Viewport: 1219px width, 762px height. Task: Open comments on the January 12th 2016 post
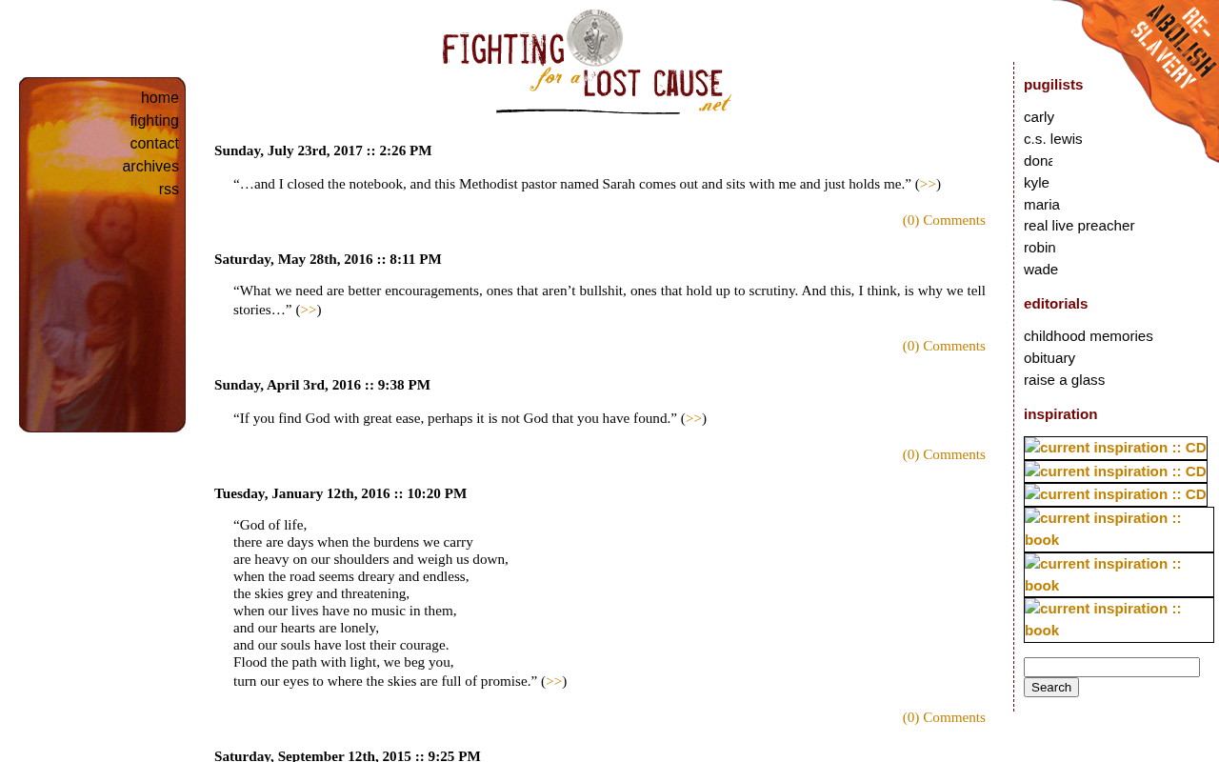coord(944,717)
